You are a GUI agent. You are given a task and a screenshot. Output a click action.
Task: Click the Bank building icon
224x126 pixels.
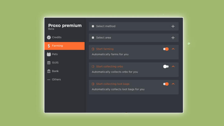coord(49,71)
